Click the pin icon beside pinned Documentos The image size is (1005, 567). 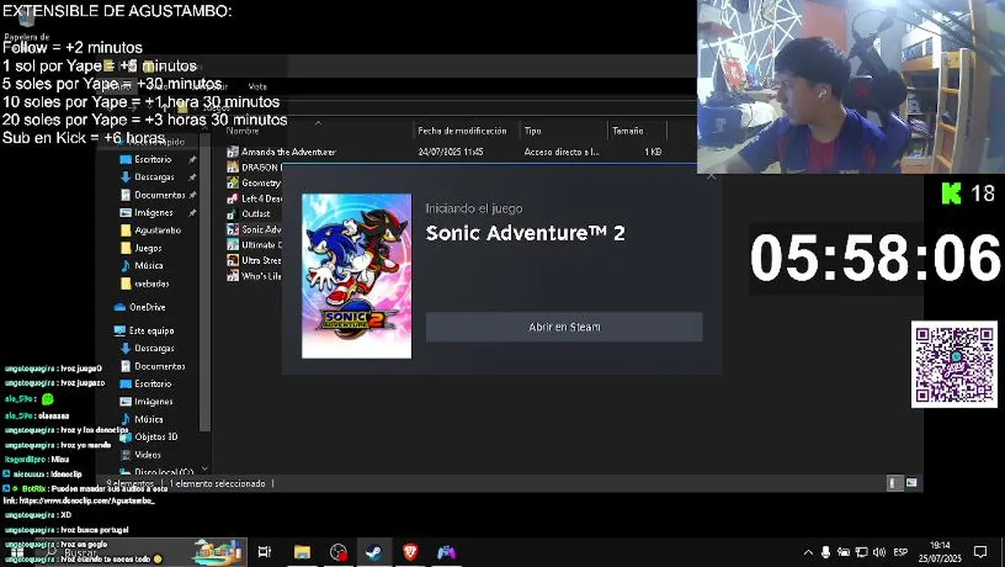(x=192, y=195)
